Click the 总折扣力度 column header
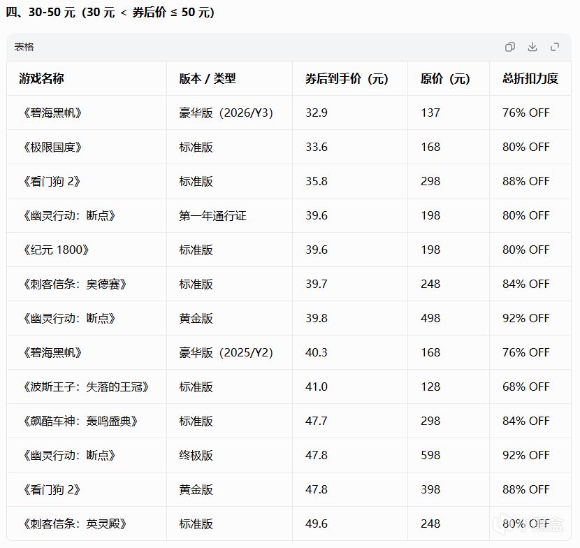The width and height of the screenshot is (580, 548). [x=530, y=78]
